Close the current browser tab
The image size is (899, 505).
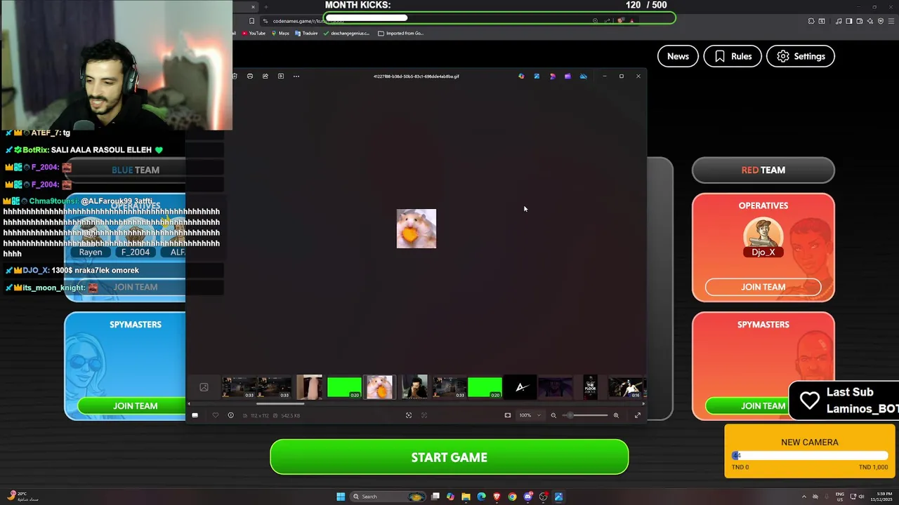click(x=253, y=7)
